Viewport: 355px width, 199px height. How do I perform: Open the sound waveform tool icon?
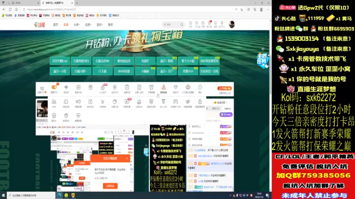(66, 87)
